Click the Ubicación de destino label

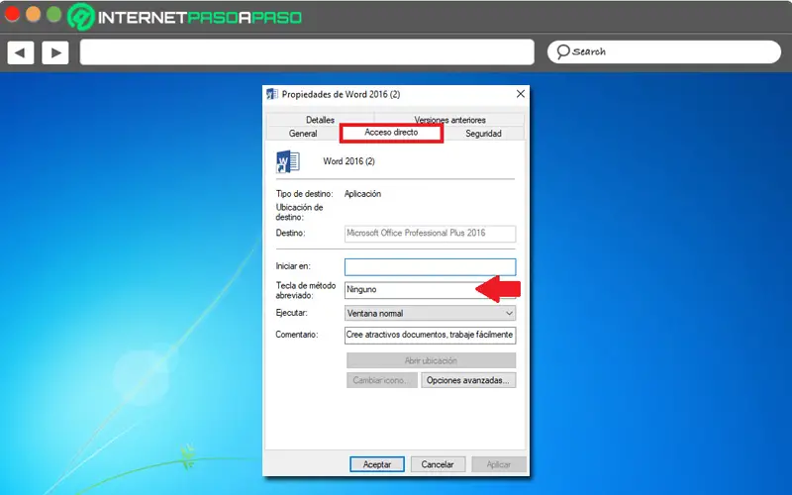[x=299, y=212]
